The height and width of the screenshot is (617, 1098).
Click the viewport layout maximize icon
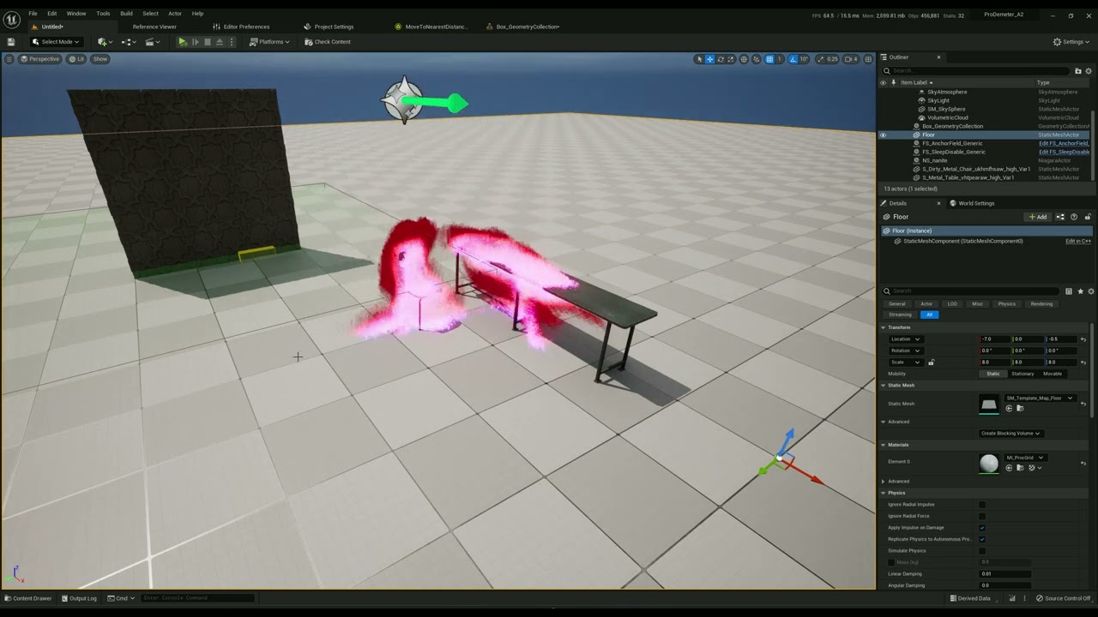[x=868, y=59]
